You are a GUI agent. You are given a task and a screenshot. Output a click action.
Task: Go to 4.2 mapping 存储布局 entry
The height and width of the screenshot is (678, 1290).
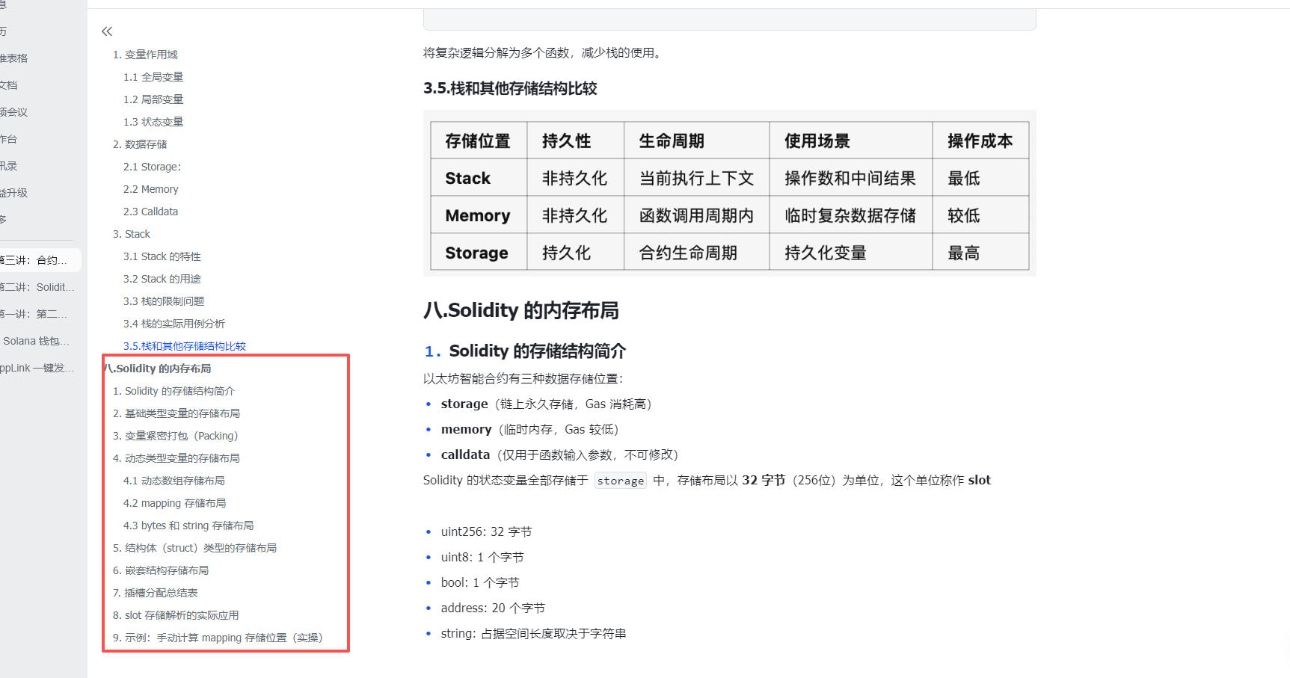(174, 503)
